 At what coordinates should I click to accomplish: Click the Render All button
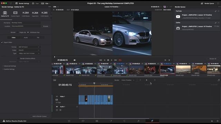pos(213,59)
